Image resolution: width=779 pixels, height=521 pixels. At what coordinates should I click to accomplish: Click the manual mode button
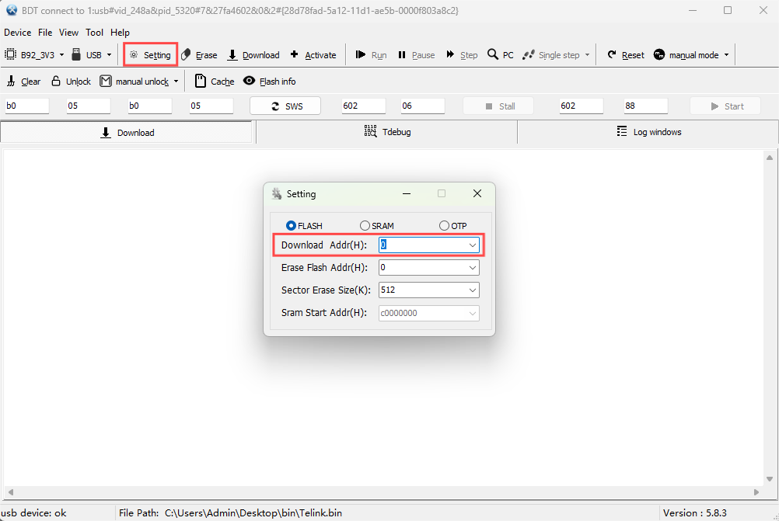click(x=686, y=54)
